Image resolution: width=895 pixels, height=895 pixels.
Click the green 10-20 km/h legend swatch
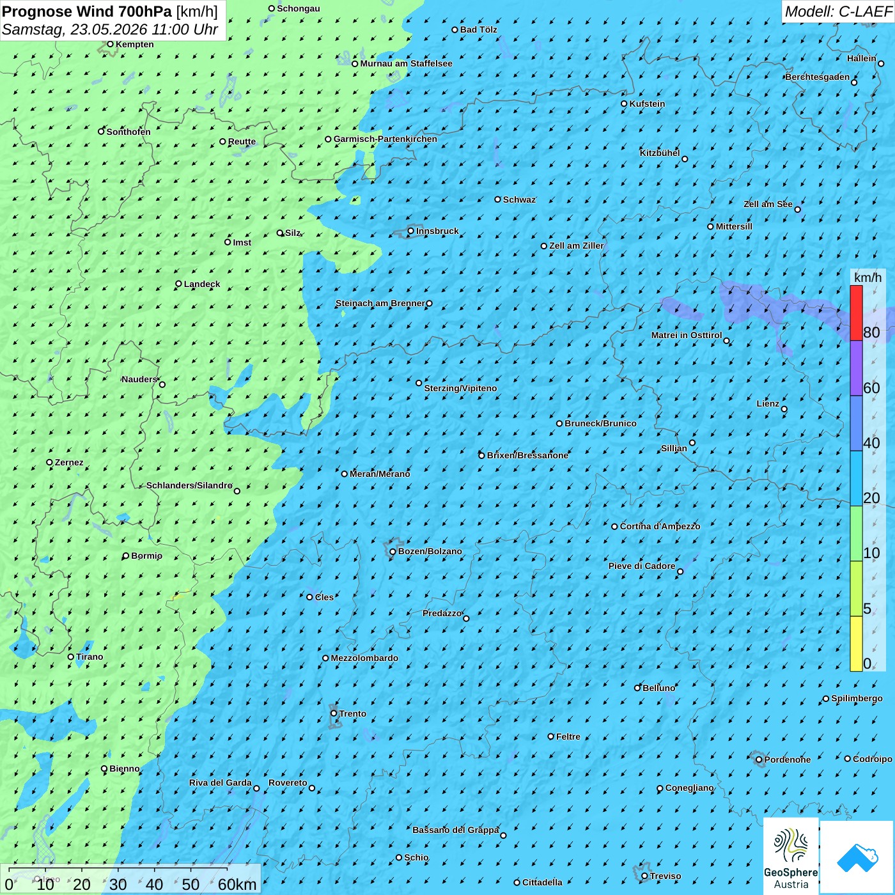tap(856, 534)
